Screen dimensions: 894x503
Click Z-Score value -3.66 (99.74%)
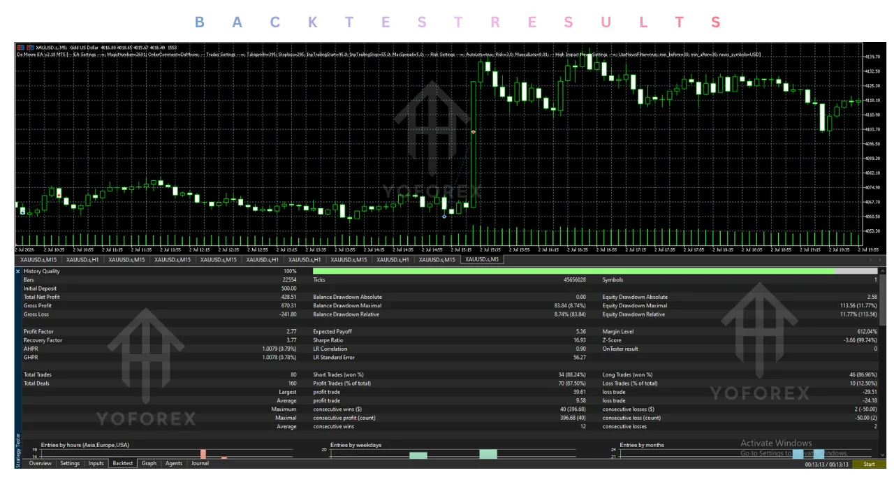[860, 340]
